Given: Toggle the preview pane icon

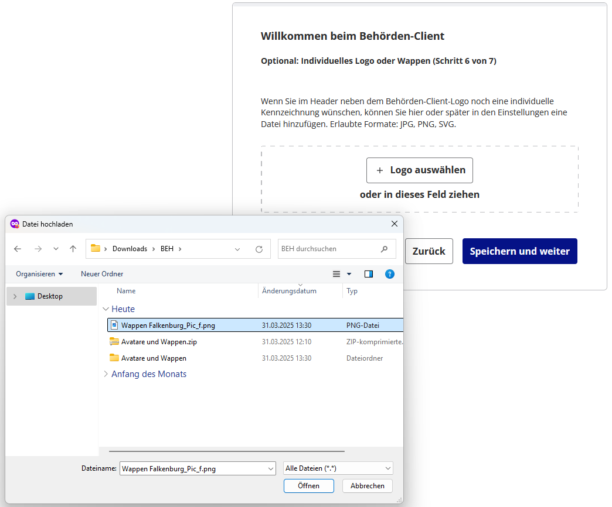Looking at the screenshot, I should pyautogui.click(x=369, y=274).
